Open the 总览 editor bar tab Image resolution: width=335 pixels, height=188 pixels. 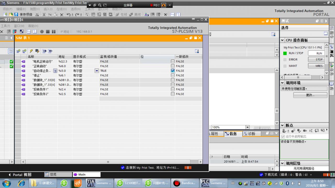pyautogui.click(x=58, y=174)
